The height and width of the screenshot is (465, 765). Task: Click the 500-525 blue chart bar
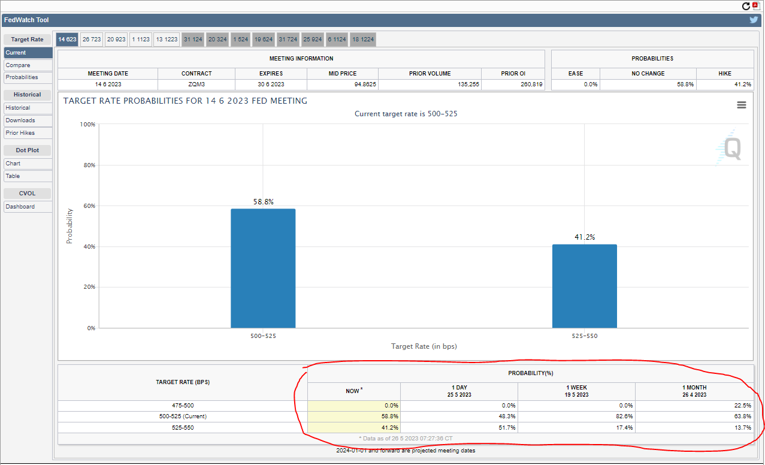(263, 268)
